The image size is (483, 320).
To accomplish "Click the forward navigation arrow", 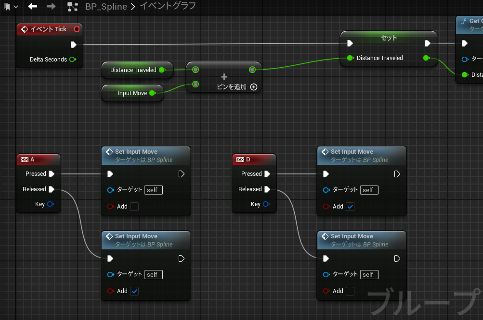I will click(x=51, y=6).
